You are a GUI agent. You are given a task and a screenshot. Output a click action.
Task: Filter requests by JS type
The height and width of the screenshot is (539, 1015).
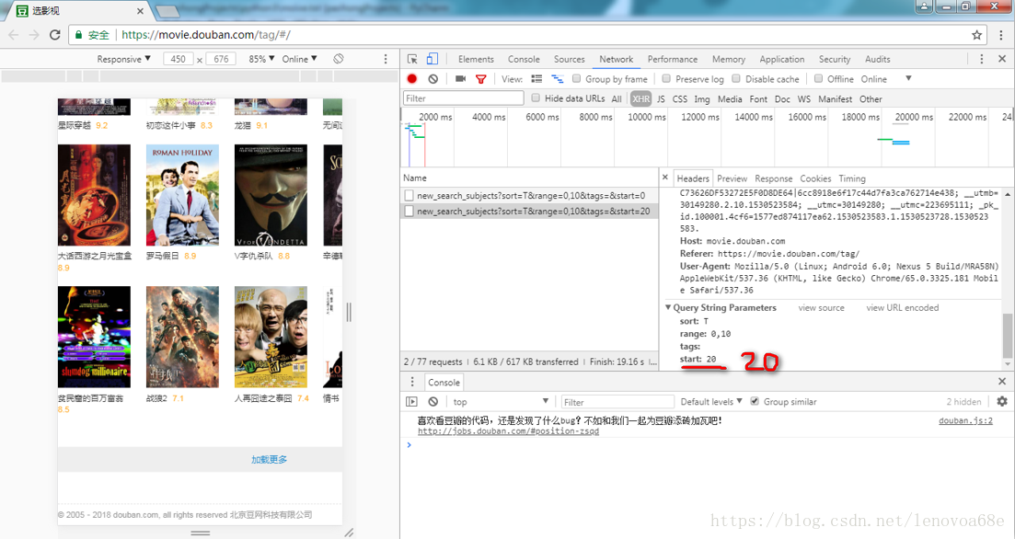pos(661,99)
